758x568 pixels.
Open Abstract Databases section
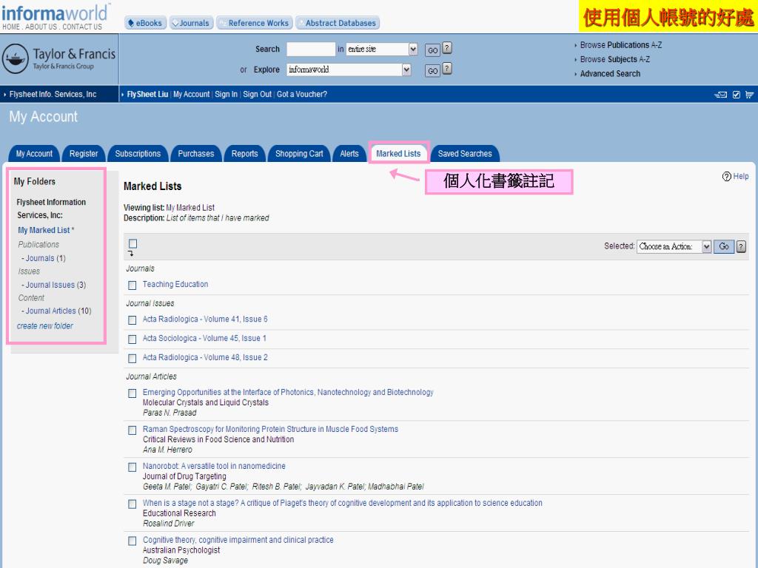click(338, 23)
